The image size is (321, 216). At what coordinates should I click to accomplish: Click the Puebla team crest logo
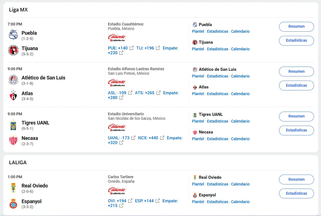13,35
